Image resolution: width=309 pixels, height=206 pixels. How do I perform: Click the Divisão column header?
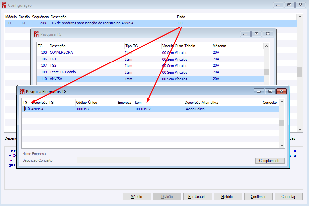(24, 17)
